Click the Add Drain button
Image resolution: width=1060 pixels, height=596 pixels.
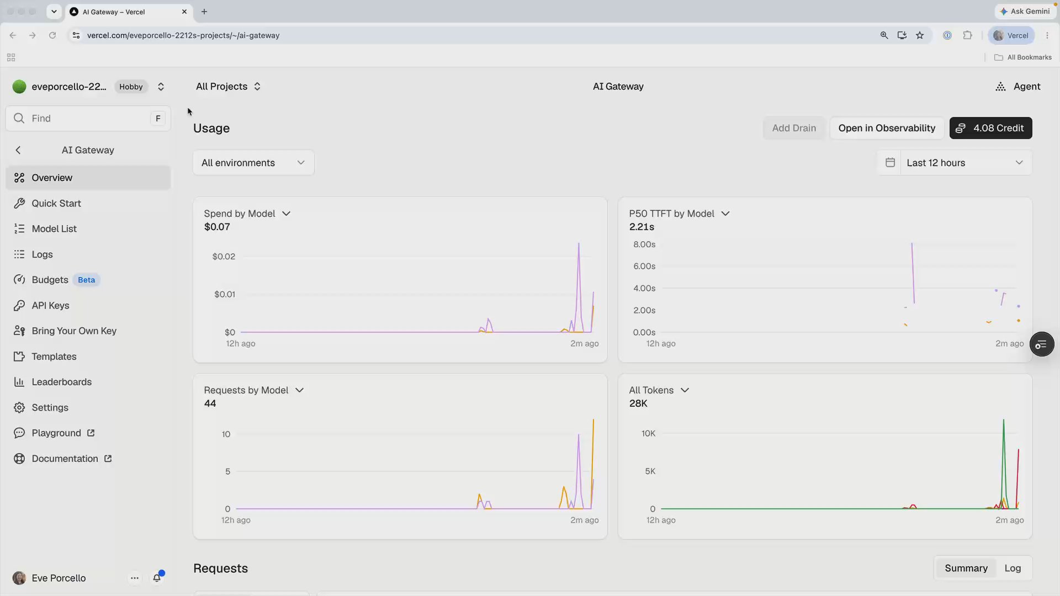[794, 128]
